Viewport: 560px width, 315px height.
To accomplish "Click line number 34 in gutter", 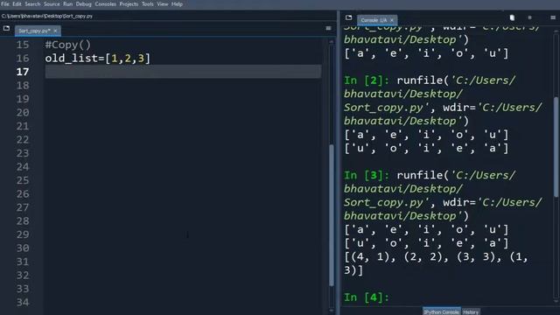I will click(23, 302).
